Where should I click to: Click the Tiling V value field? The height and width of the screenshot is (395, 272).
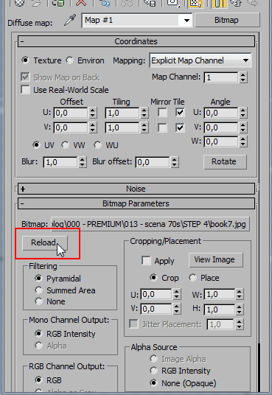point(122,127)
